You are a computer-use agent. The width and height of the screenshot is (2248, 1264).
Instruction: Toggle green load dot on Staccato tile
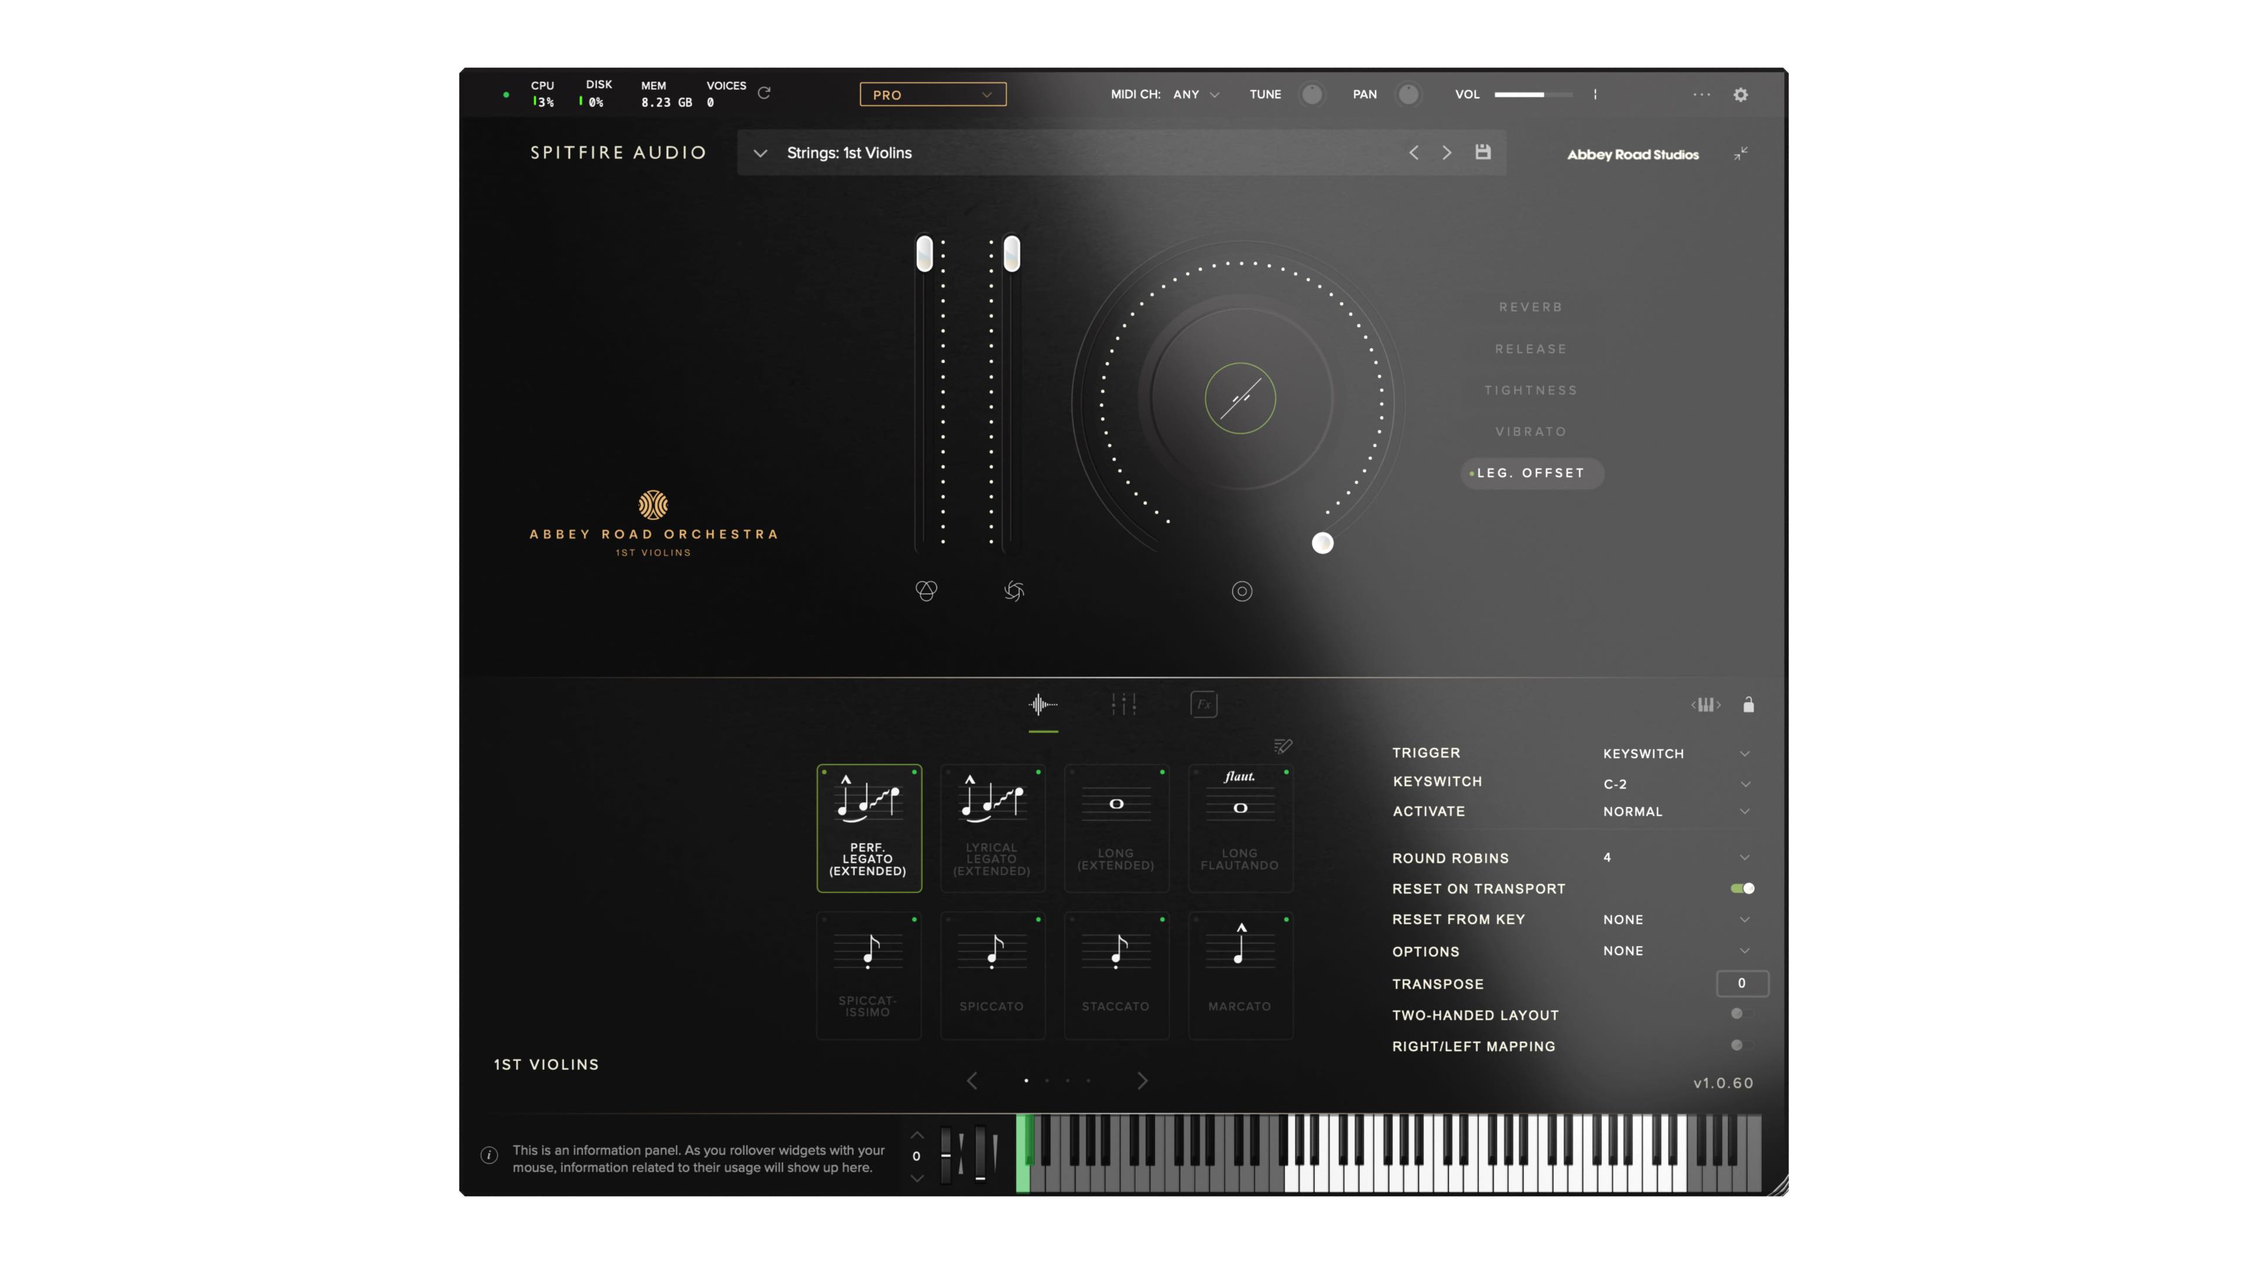(1163, 919)
